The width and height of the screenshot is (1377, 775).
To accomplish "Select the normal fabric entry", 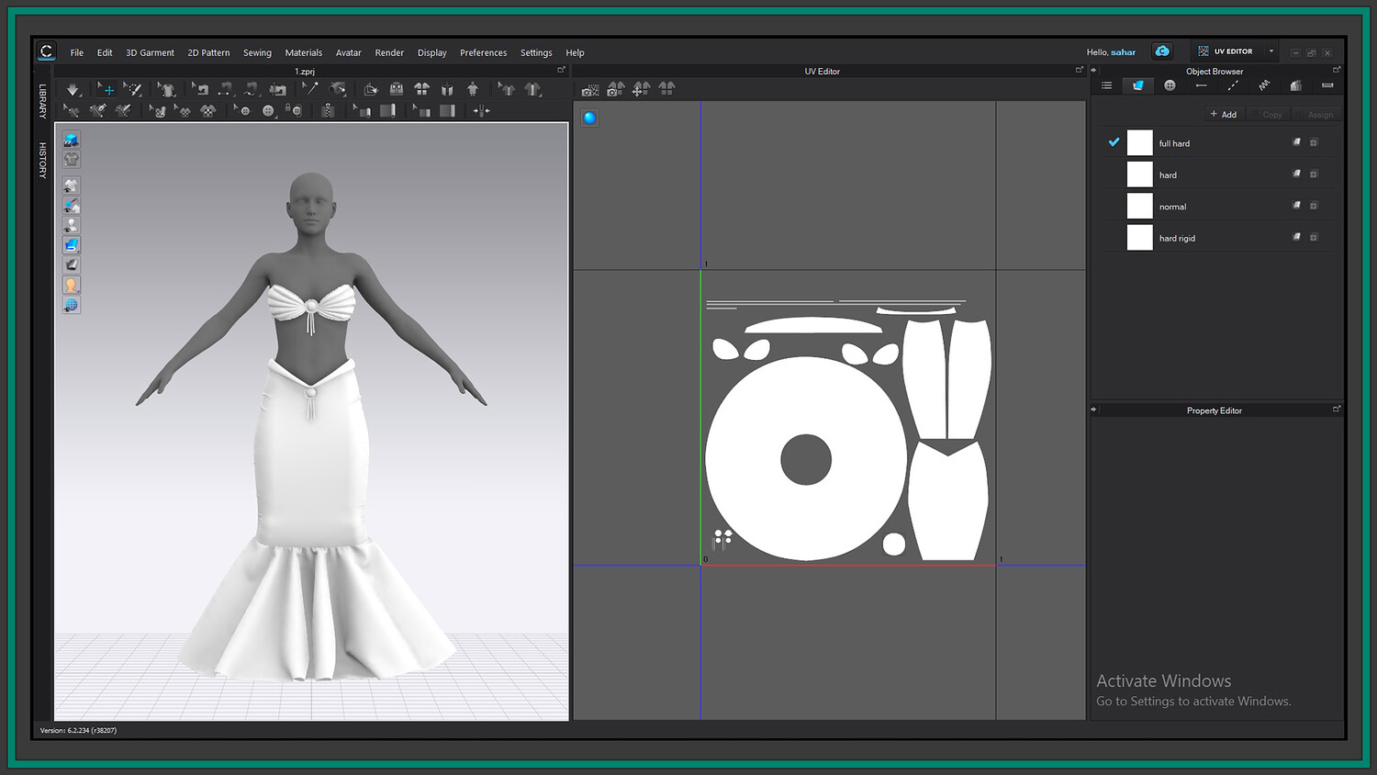I will coord(1172,207).
